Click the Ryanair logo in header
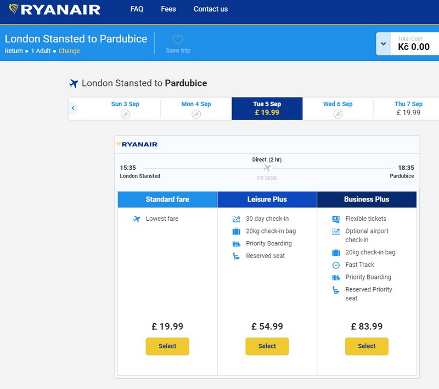This screenshot has height=389, width=439. pos(54,9)
